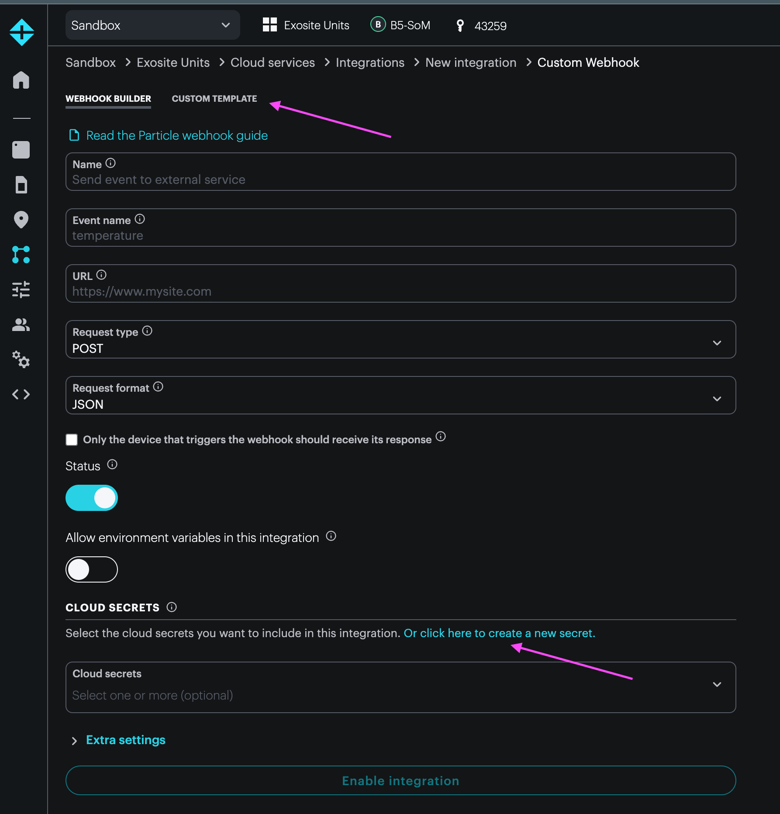Open the Request type dropdown
Viewport: 780px width, 814px height.
717,343
